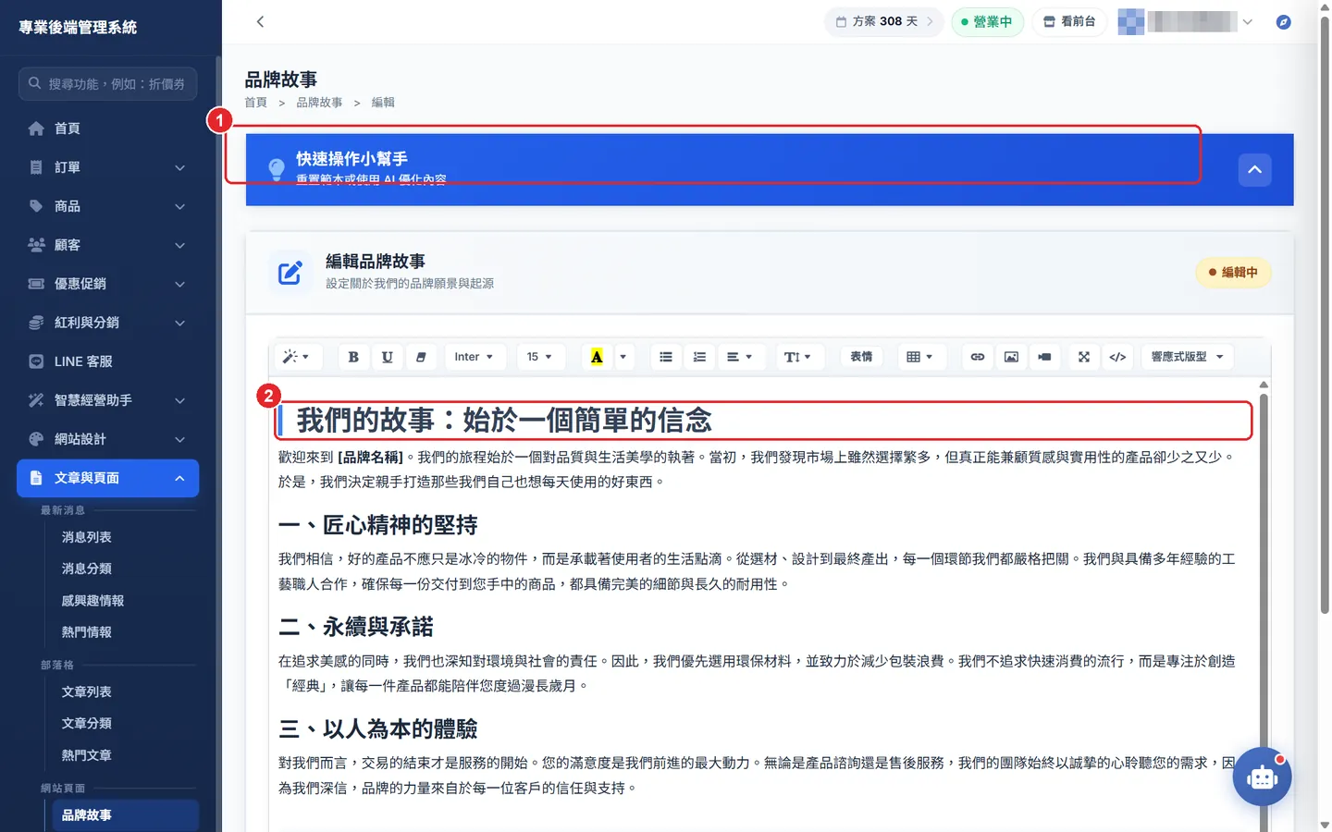Expand the 優惠促銷 sidebar menu
Viewport: 1332px width, 832px height.
108,284
